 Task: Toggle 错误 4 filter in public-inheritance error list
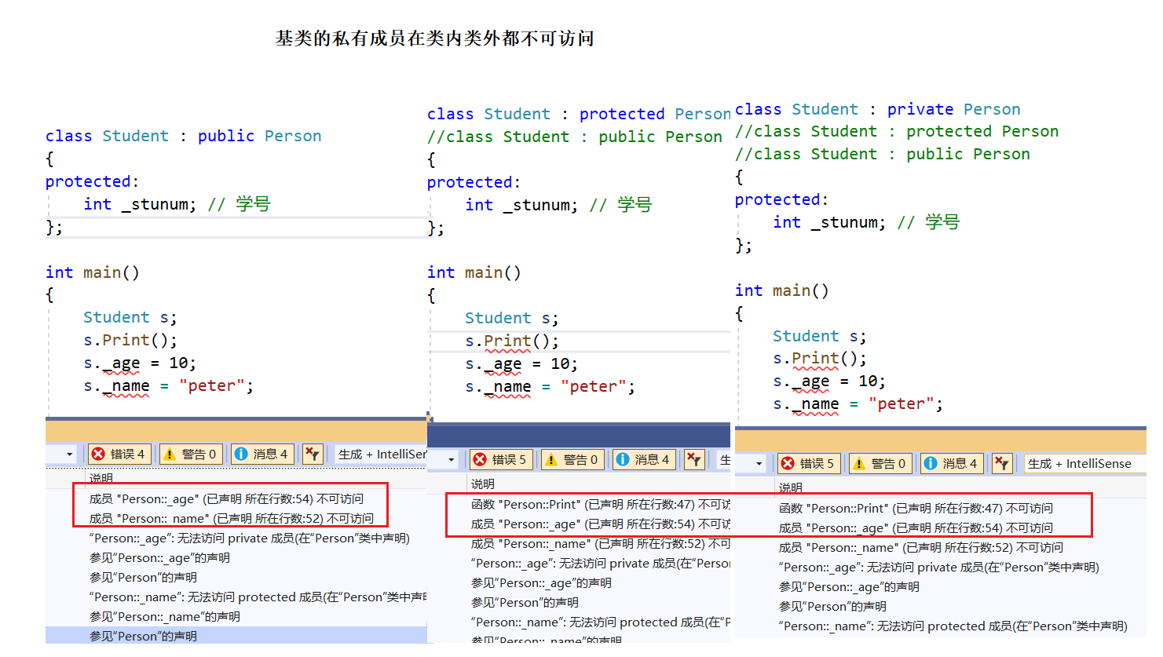tap(119, 454)
